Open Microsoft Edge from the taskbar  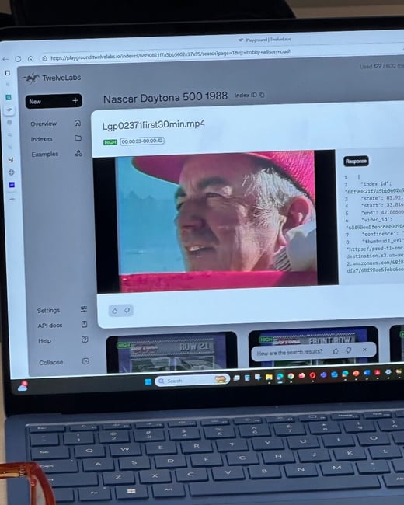280,377
